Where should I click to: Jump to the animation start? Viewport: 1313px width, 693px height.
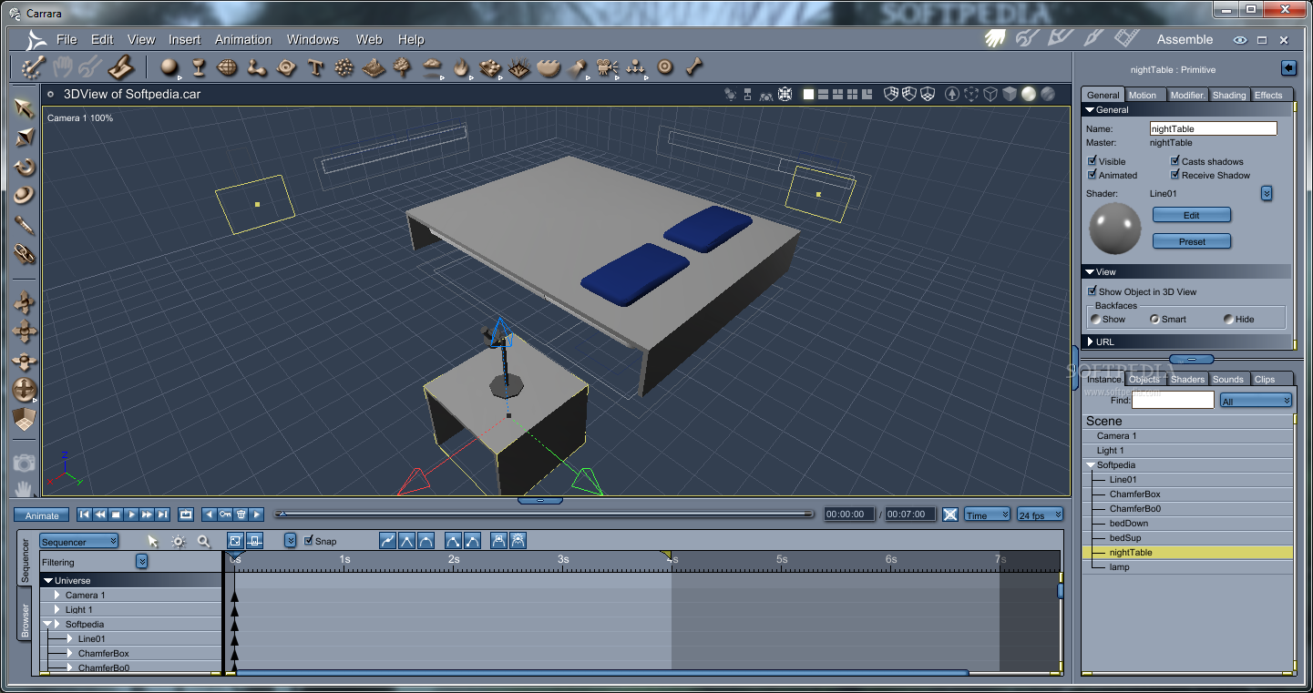85,515
